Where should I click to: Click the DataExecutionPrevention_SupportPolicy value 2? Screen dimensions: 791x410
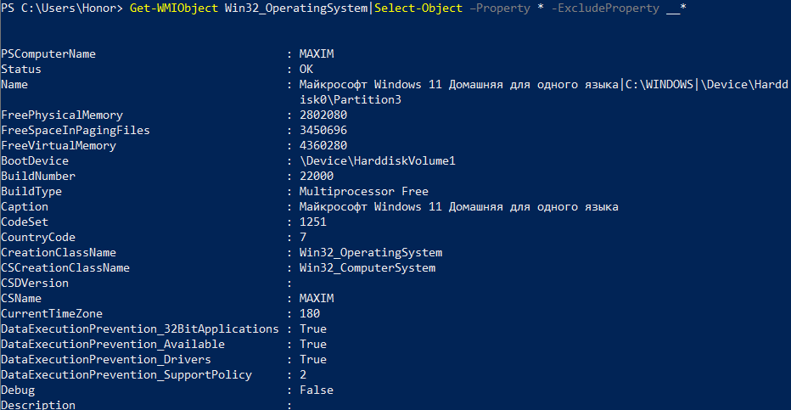click(x=303, y=374)
